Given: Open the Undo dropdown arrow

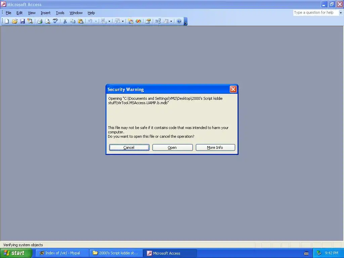Looking at the screenshot, I should point(96,21).
